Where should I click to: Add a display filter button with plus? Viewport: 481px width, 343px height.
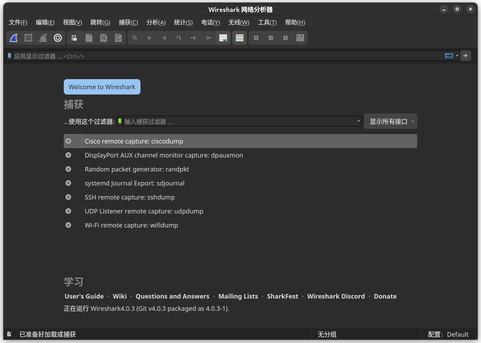point(466,56)
